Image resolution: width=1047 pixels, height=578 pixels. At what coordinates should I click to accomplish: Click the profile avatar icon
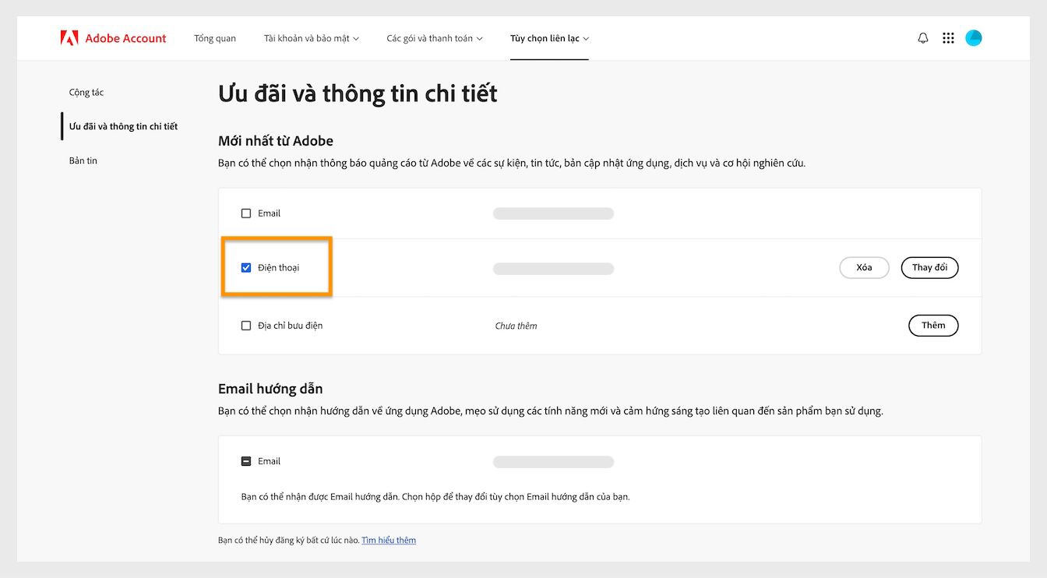click(973, 37)
